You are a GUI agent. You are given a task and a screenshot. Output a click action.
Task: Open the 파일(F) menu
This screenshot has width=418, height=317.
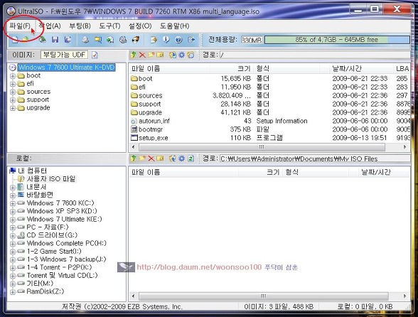pos(20,26)
